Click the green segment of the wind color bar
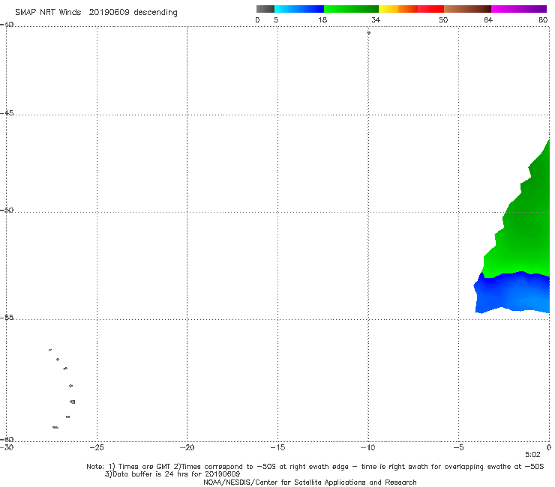 click(351, 9)
